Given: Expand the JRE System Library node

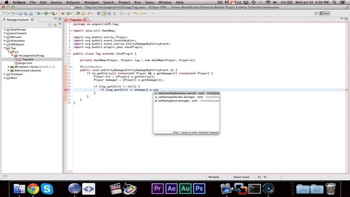Looking at the screenshot, I should (x=9, y=67).
